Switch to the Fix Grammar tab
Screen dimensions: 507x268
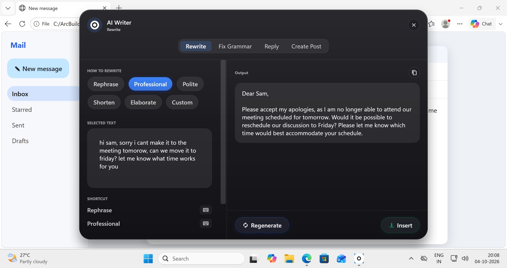[x=235, y=46]
